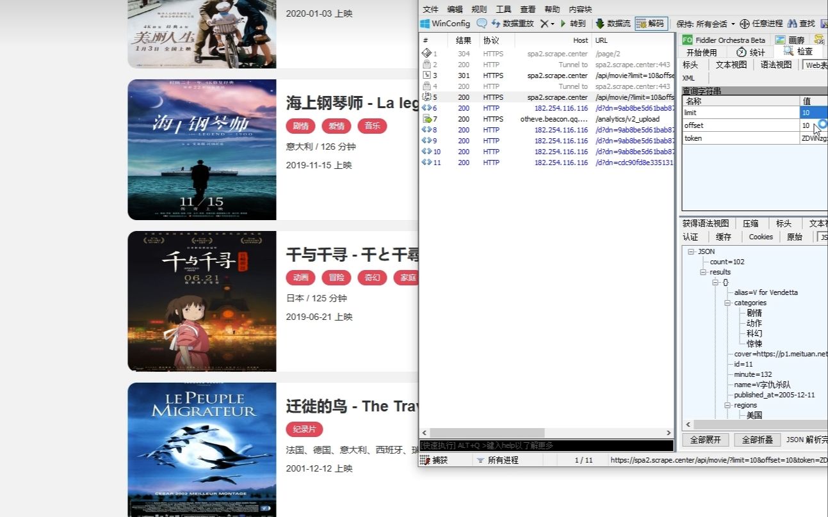Switch to the 开始使用 tab
This screenshot has width=828, height=517.
pyautogui.click(x=702, y=52)
